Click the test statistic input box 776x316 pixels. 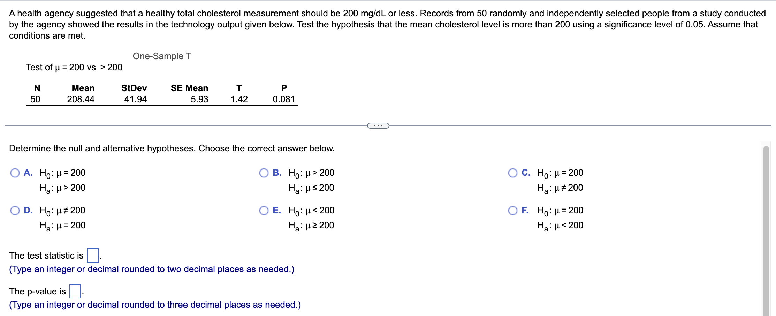click(x=92, y=255)
